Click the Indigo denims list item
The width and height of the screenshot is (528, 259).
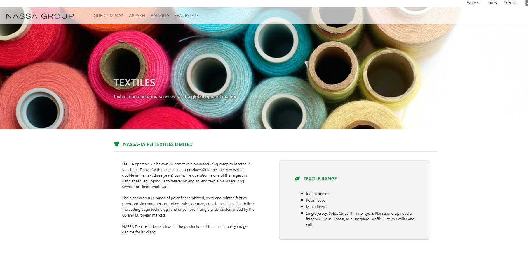click(x=318, y=194)
